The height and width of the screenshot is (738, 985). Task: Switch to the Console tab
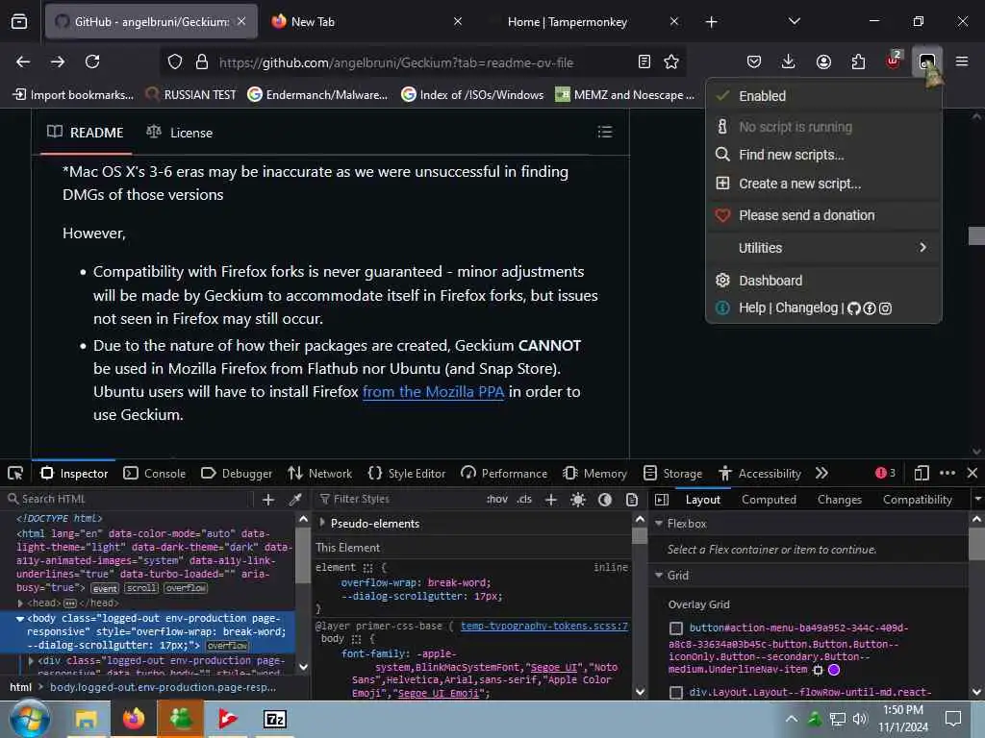(155, 473)
